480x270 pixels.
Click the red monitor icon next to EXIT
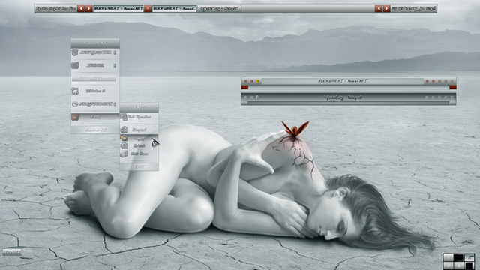tap(75, 117)
